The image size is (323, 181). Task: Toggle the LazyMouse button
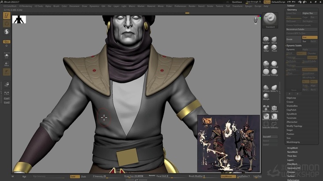click(x=228, y=176)
